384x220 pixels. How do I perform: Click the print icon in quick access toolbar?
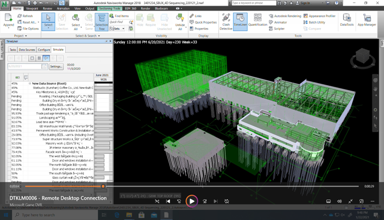pyautogui.click(x=35, y=3)
